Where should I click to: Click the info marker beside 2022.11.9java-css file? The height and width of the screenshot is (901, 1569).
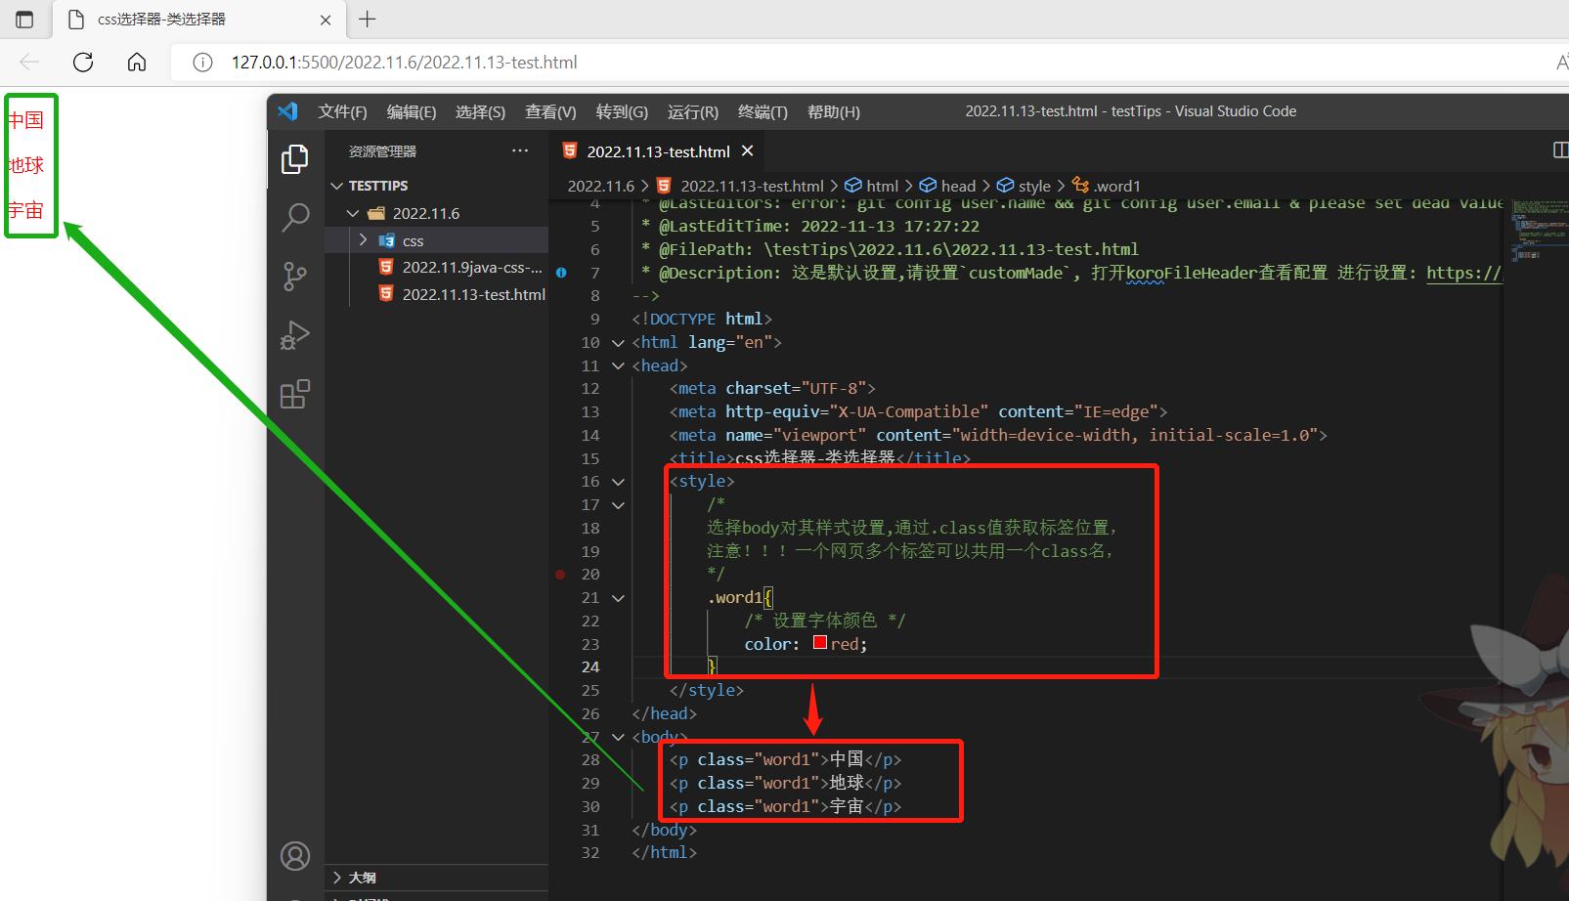pos(561,273)
